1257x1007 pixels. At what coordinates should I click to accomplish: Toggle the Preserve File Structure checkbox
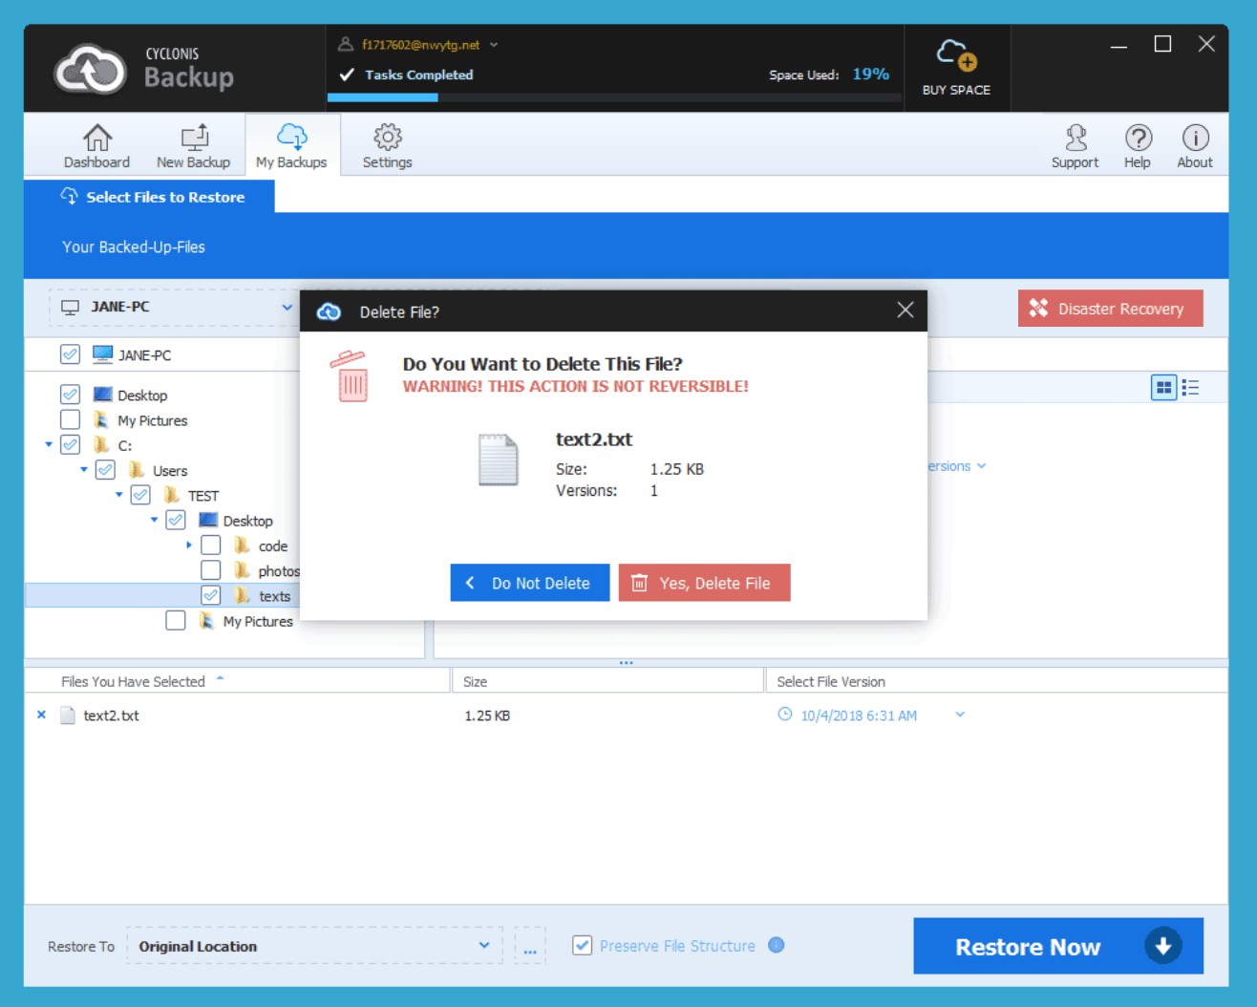point(582,946)
